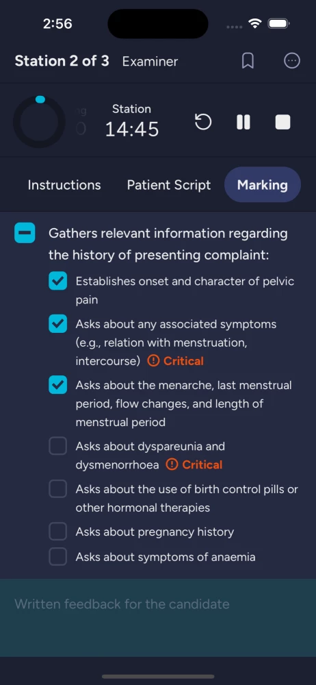
Task: Open the more options ellipsis menu
Action: point(292,61)
